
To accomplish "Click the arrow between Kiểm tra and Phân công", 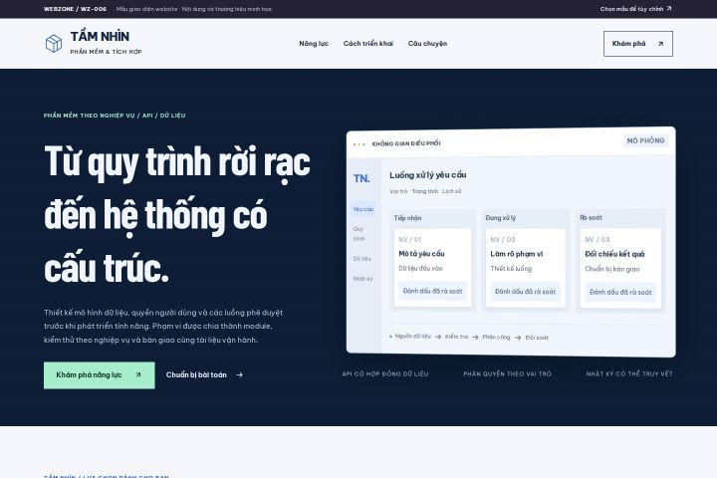I will [475, 338].
